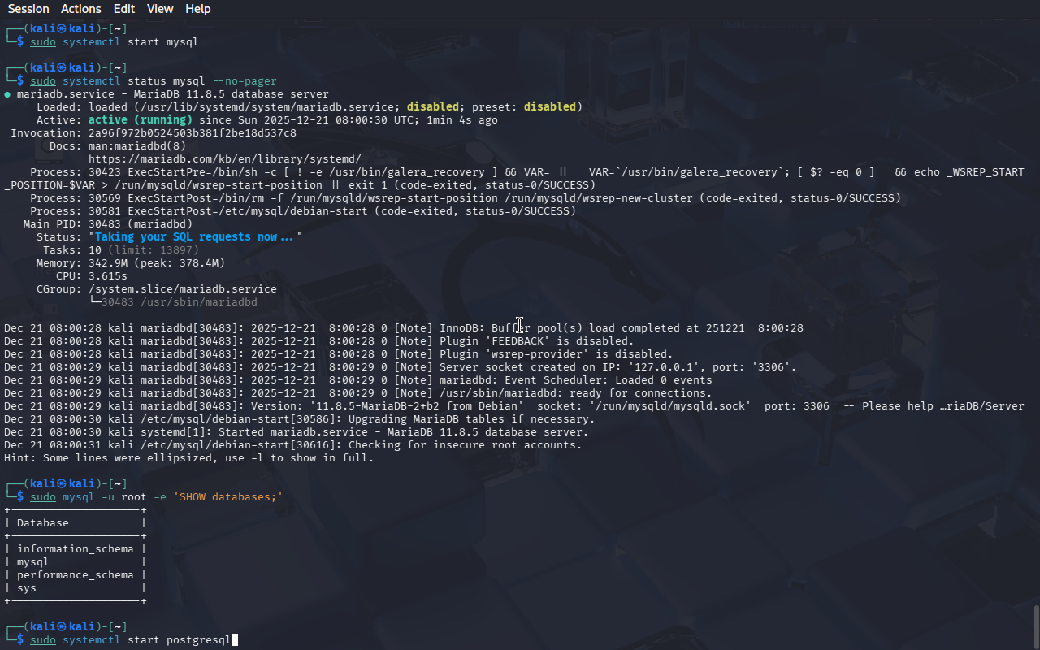Open the Help menu
Viewport: 1040px width, 650px height.
tap(197, 9)
